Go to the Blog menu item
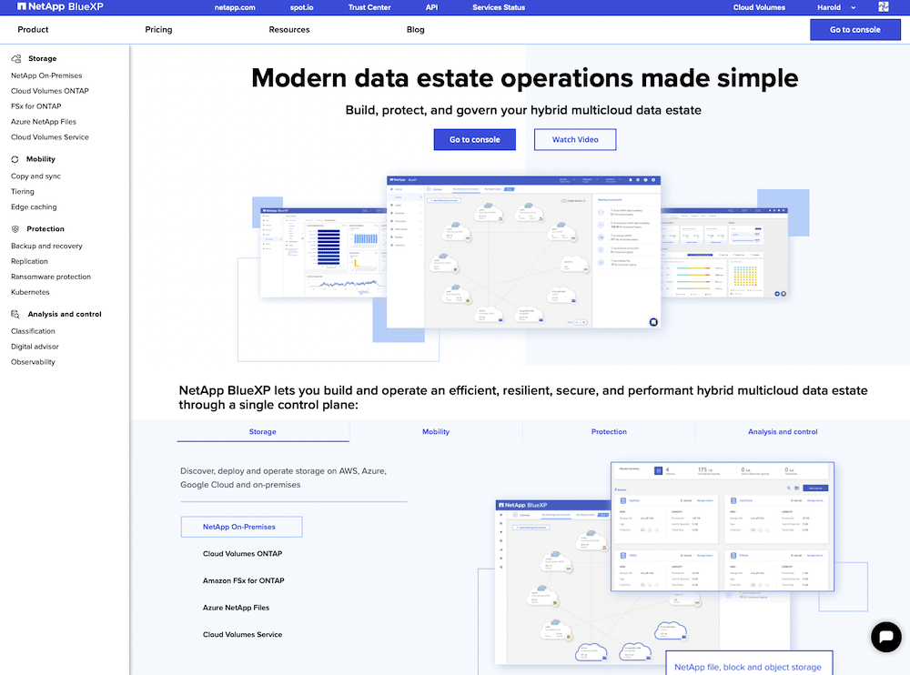910x675 pixels. click(416, 30)
